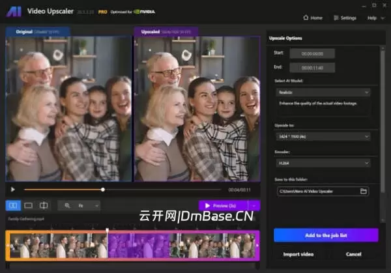Image resolution: width=391 pixels, height=273 pixels.
Task: Switch to side-by-side compare view
Action: [13, 205]
